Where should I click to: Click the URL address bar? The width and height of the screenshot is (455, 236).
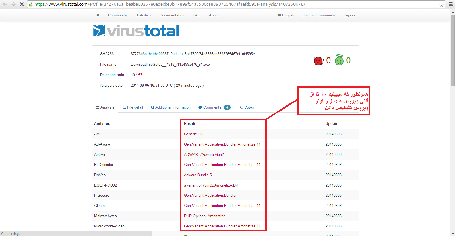[227, 4]
